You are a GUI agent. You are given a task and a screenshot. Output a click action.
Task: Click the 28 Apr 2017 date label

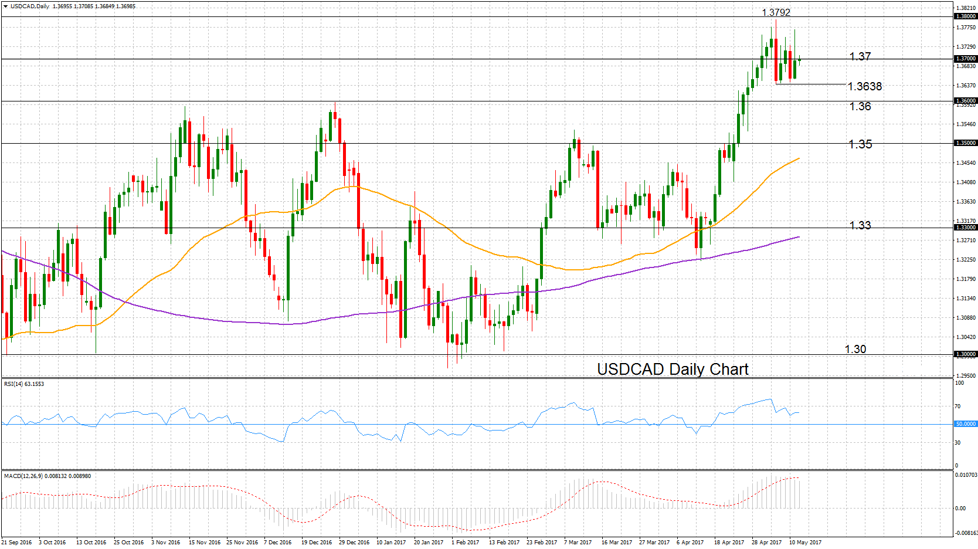pos(766,543)
